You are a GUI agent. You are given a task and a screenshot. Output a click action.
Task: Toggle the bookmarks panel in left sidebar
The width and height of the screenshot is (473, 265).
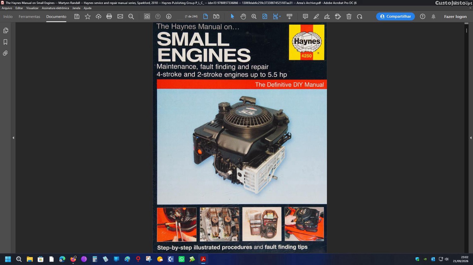5,42
